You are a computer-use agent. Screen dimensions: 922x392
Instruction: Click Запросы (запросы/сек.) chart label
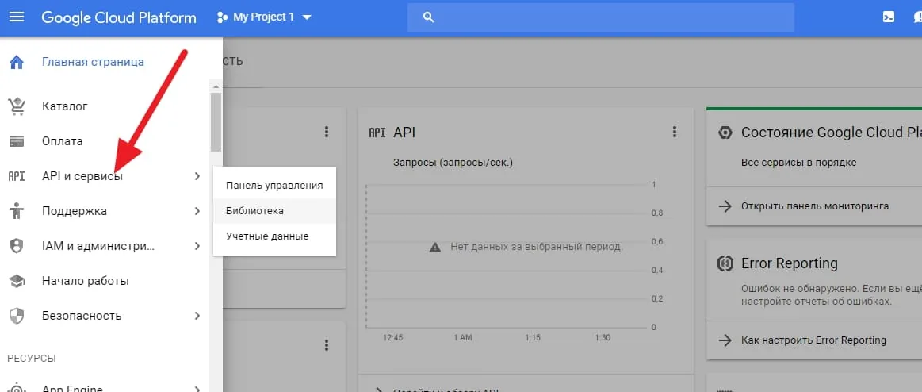(x=453, y=163)
